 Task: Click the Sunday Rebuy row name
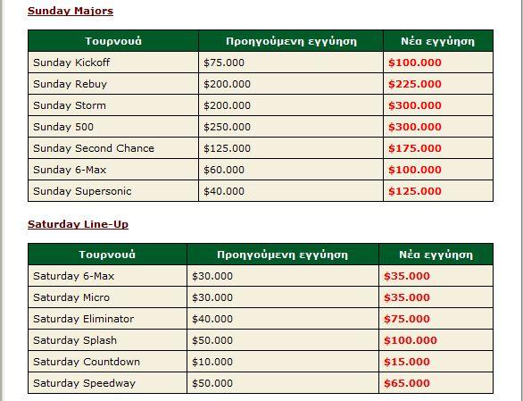pos(70,84)
